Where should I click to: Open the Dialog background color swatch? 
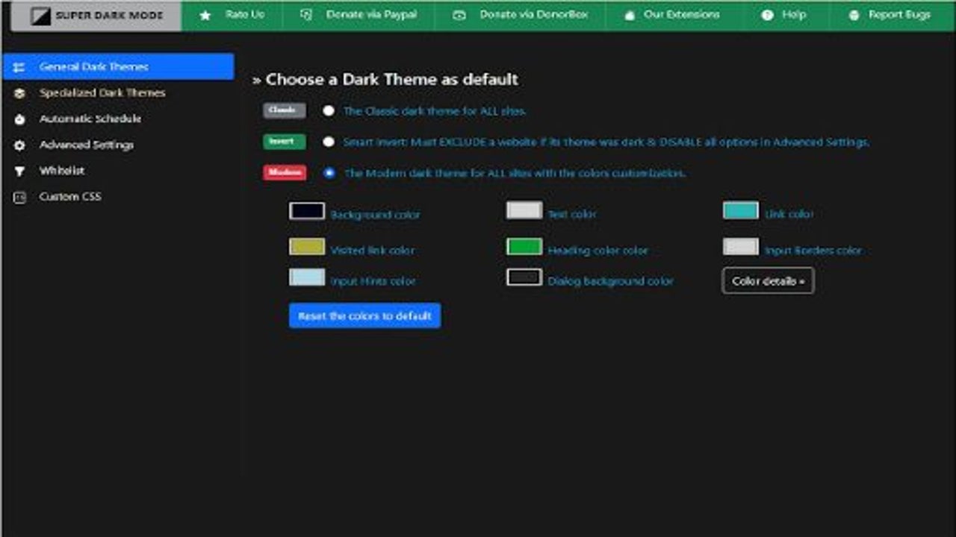pyautogui.click(x=524, y=277)
